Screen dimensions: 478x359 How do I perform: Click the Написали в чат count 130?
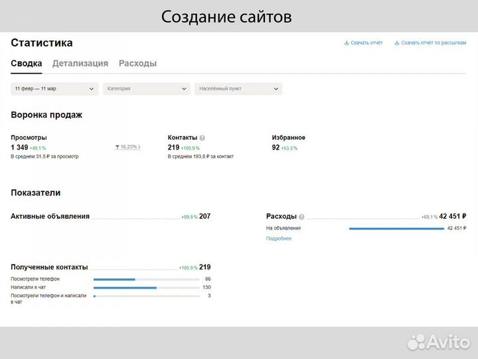tap(206, 287)
